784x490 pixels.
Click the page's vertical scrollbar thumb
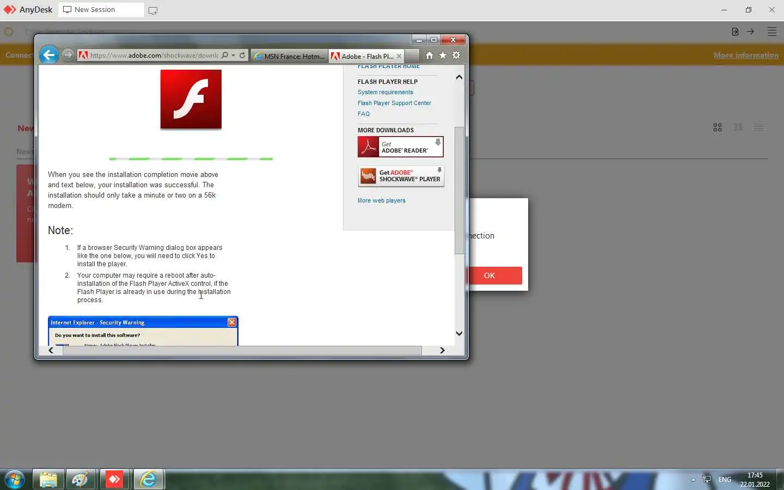[459, 191]
